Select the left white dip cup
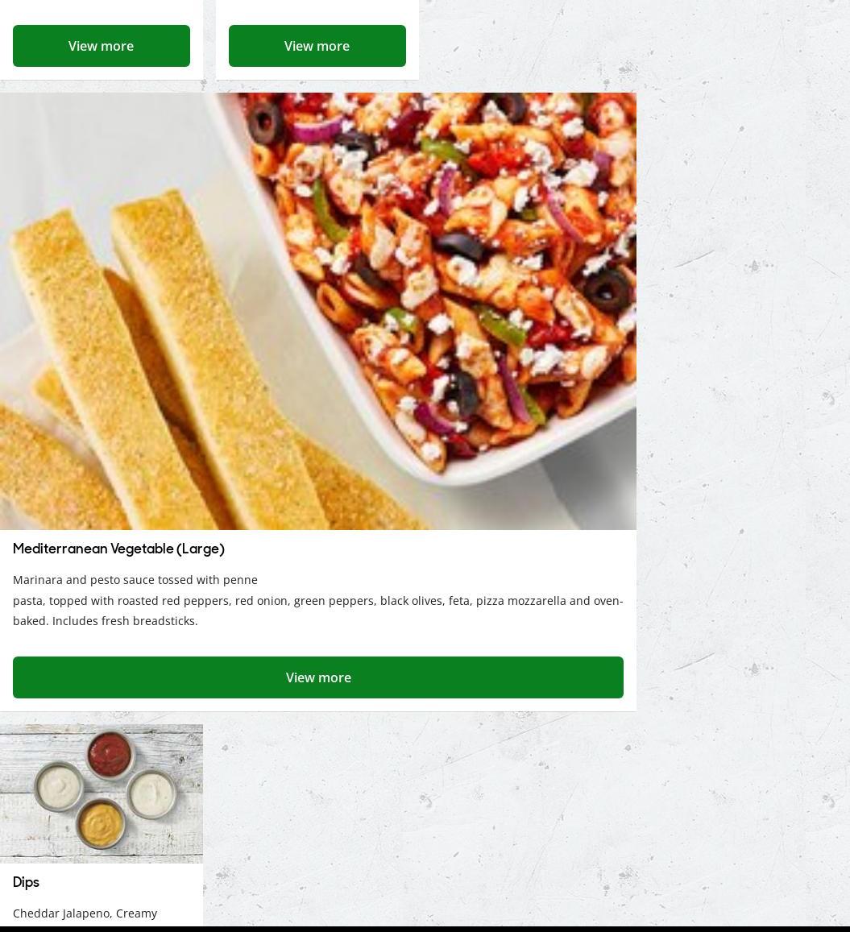Viewport: 850px width, 932px height. [59, 786]
